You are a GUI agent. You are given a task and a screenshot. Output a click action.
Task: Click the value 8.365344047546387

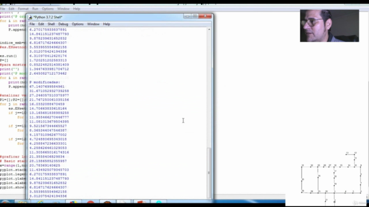tap(48, 131)
